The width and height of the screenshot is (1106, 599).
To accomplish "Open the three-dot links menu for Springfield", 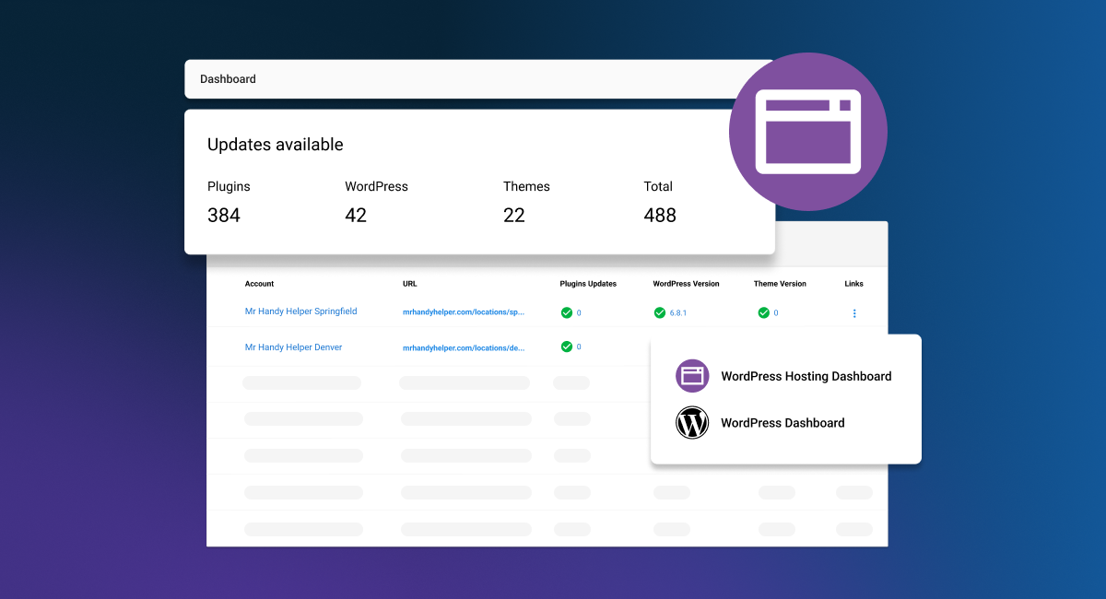I will 854,313.
